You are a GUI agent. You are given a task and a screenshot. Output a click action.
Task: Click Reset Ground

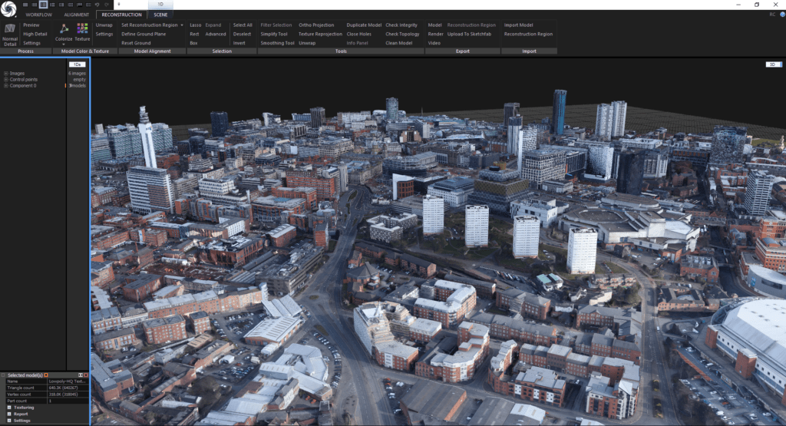point(136,43)
